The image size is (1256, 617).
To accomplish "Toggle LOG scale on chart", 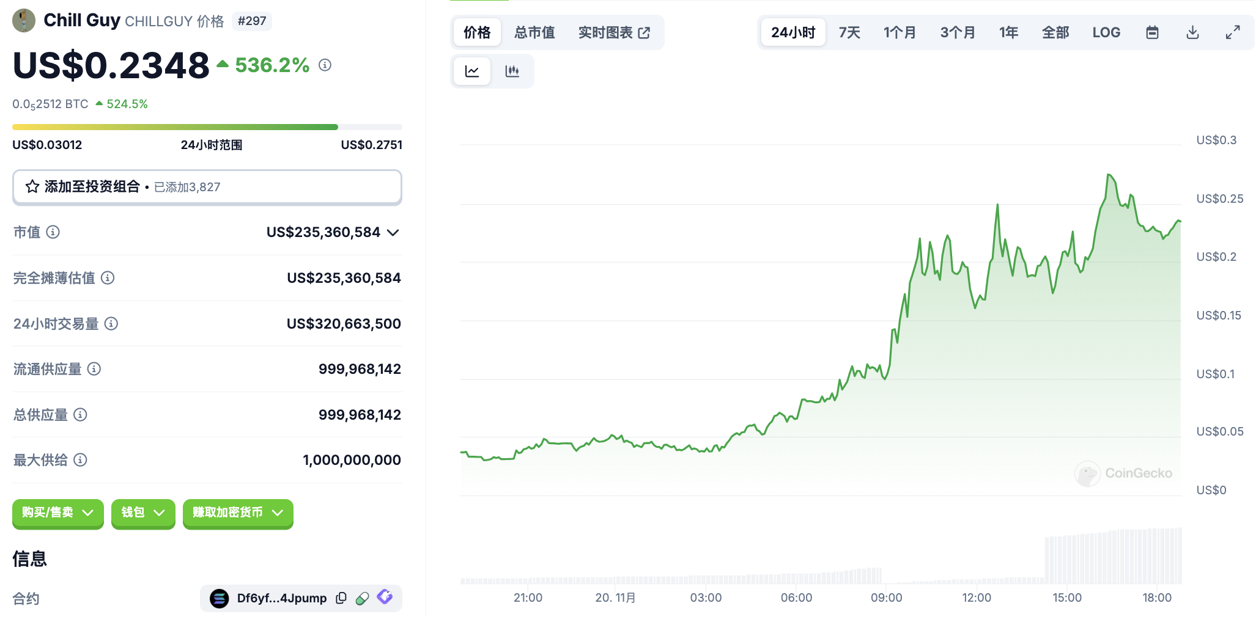I will point(1106,32).
